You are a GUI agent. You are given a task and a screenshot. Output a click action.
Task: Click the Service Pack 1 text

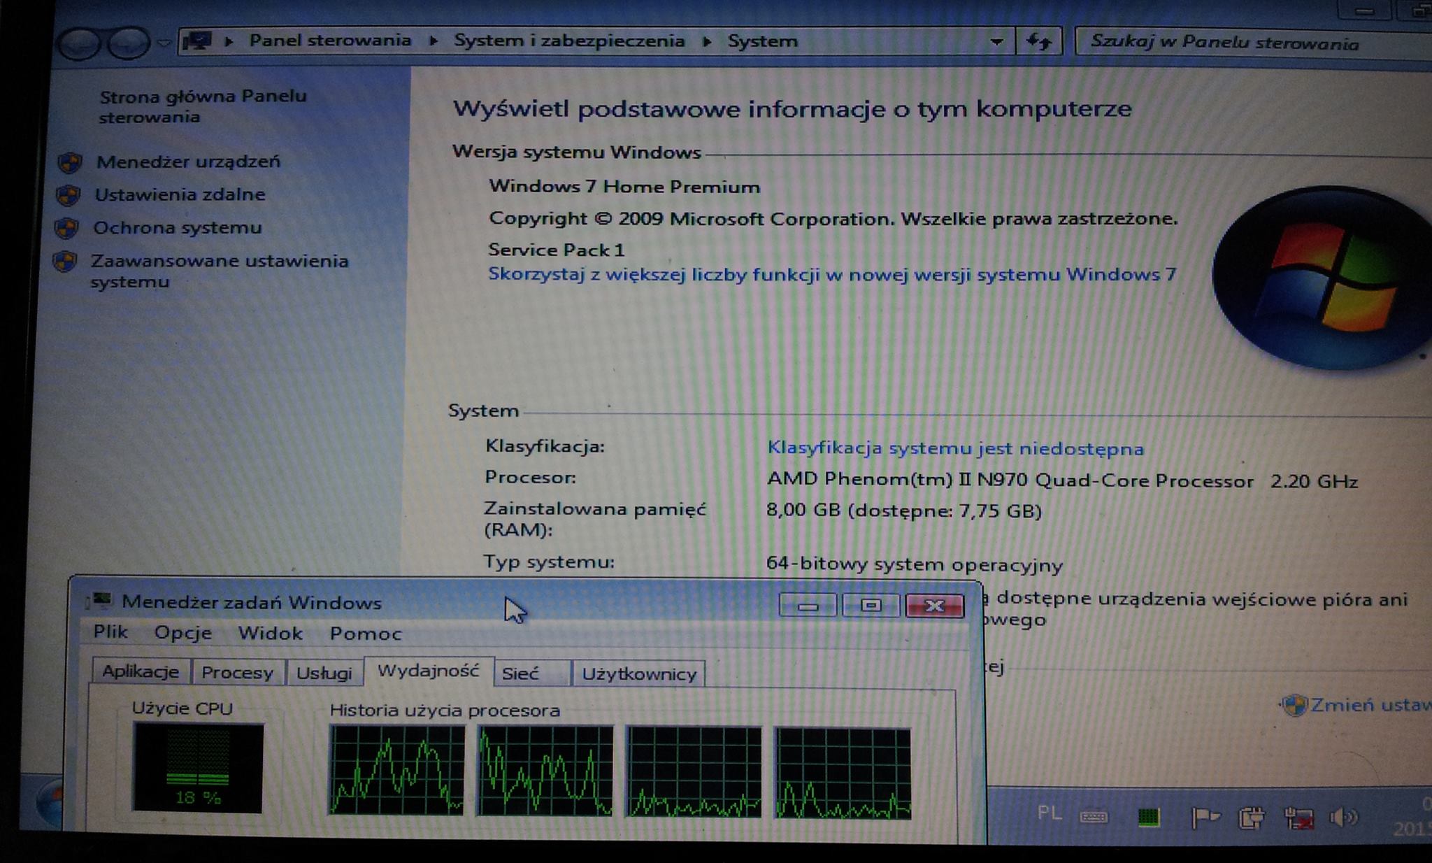pos(557,250)
